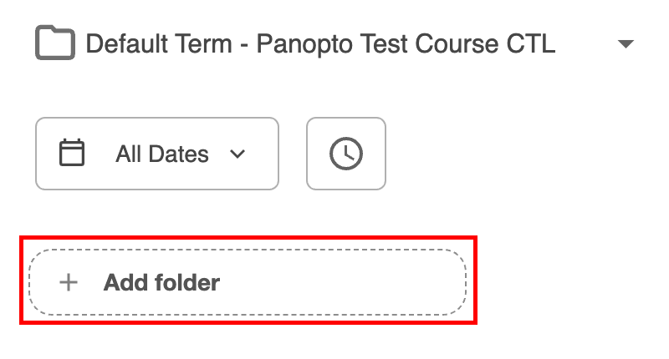Open the time filter via the clock button
Screen dimensions: 669x359
pyautogui.click(x=345, y=154)
